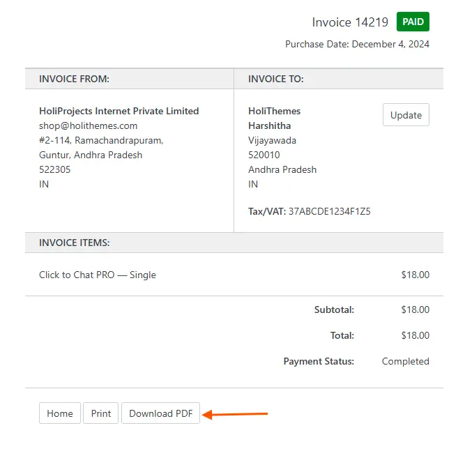Click Update to edit billing details
The height and width of the screenshot is (451, 465).
point(406,115)
